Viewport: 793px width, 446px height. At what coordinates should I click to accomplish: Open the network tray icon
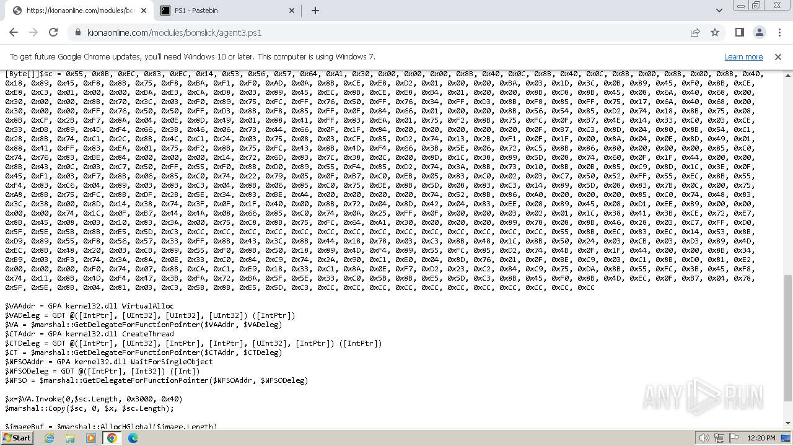tap(719, 438)
